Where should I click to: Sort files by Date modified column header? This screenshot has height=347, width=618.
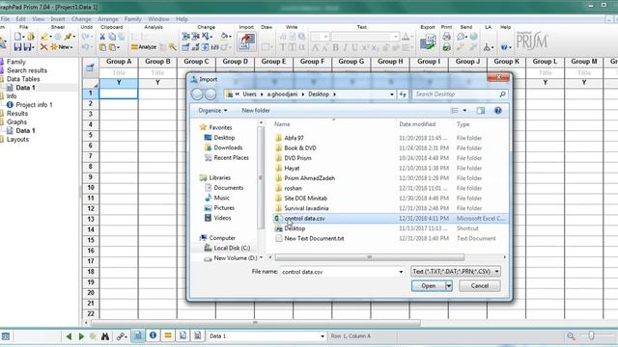[x=417, y=124]
